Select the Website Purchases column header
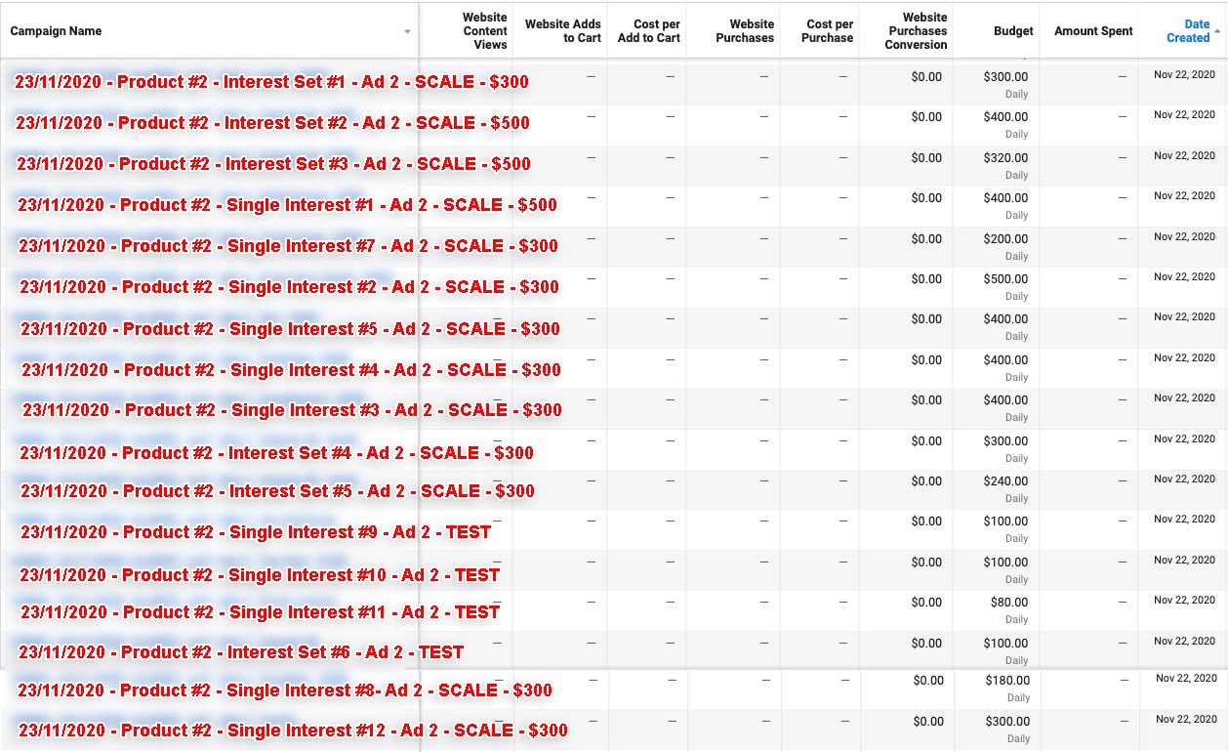This screenshot has width=1228, height=752. (744, 31)
